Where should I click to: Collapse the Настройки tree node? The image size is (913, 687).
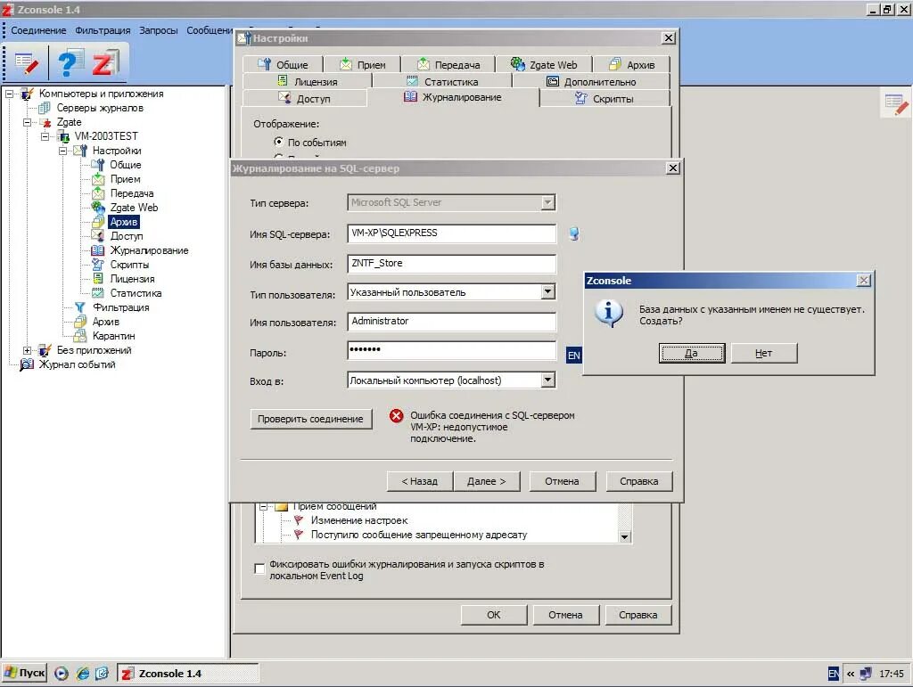(63, 151)
